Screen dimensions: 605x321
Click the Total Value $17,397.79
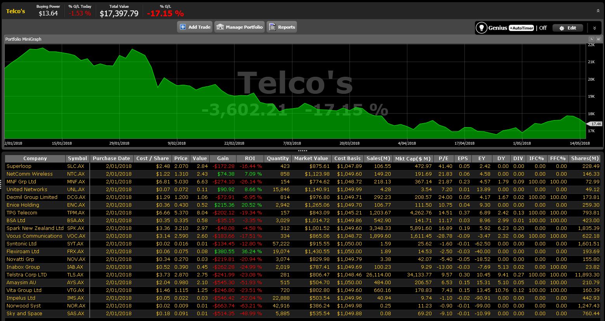coord(119,14)
